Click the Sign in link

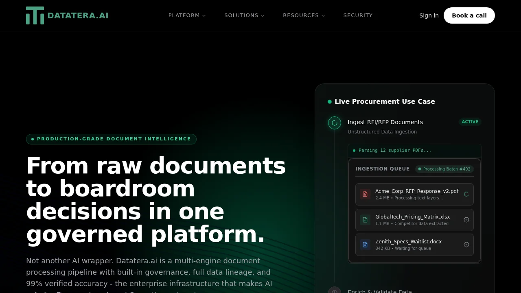pos(429,15)
